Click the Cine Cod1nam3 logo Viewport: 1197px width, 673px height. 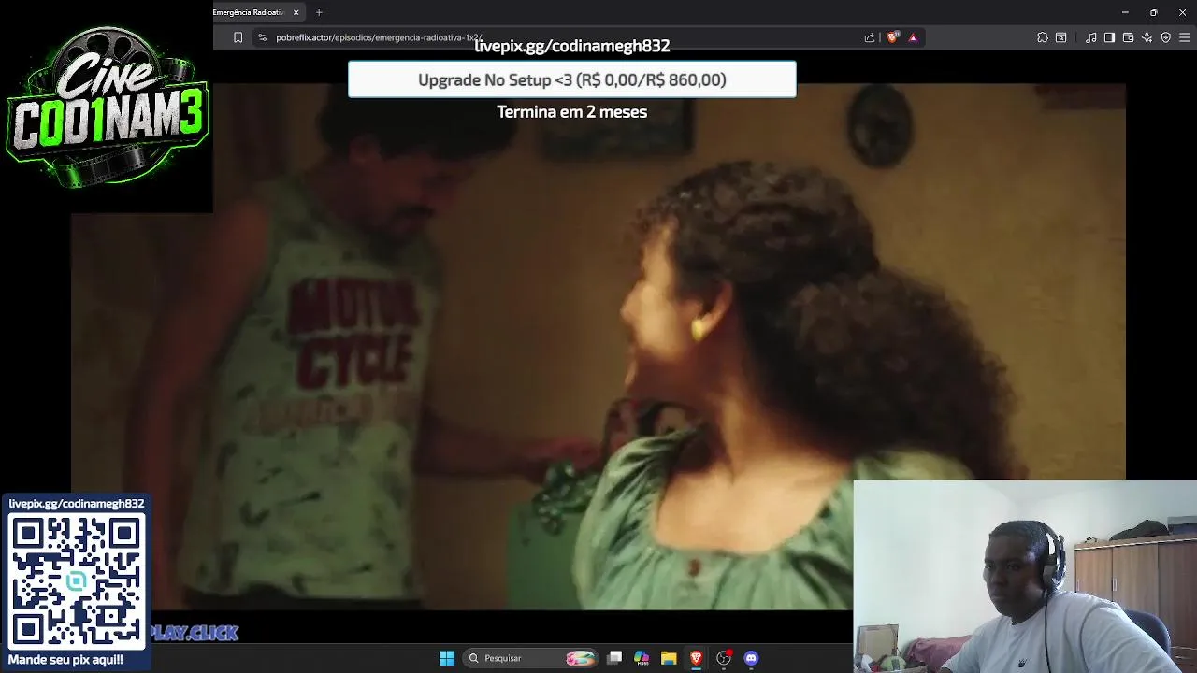[107, 106]
